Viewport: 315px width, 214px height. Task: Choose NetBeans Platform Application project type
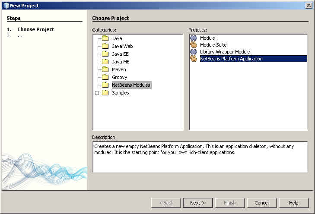[254, 59]
